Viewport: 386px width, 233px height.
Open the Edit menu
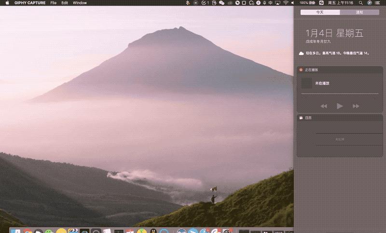(65, 3)
